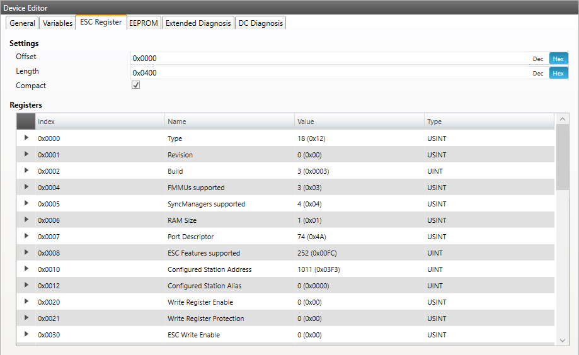Set Length display to Dec
The width and height of the screenshot is (579, 355).
tap(538, 73)
